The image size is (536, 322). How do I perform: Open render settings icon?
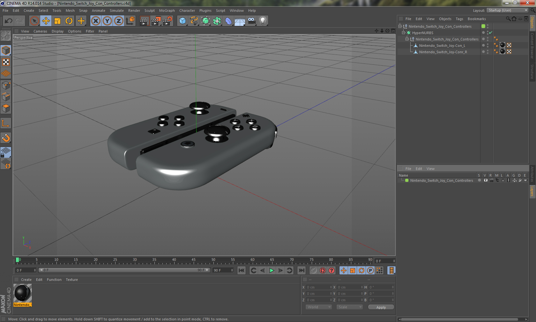(168, 21)
